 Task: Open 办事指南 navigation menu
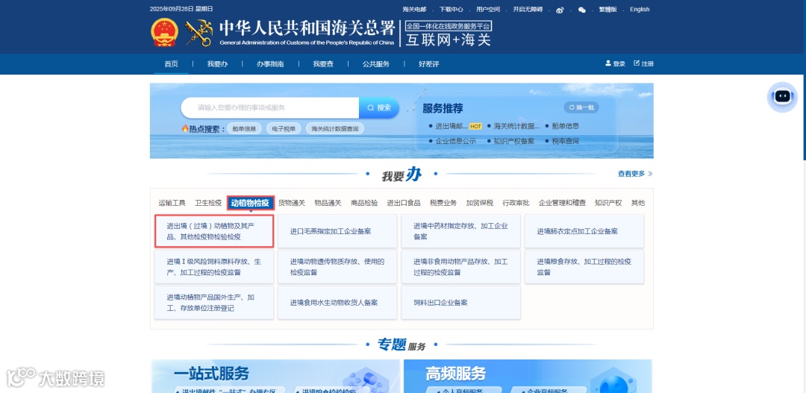(270, 64)
